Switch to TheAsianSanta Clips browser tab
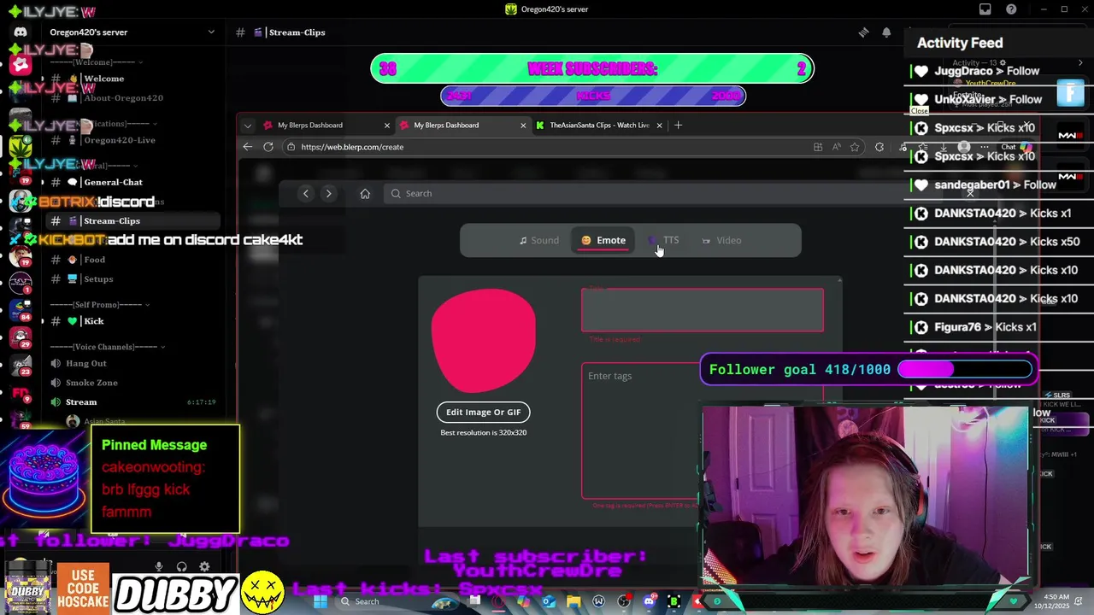 click(x=599, y=126)
